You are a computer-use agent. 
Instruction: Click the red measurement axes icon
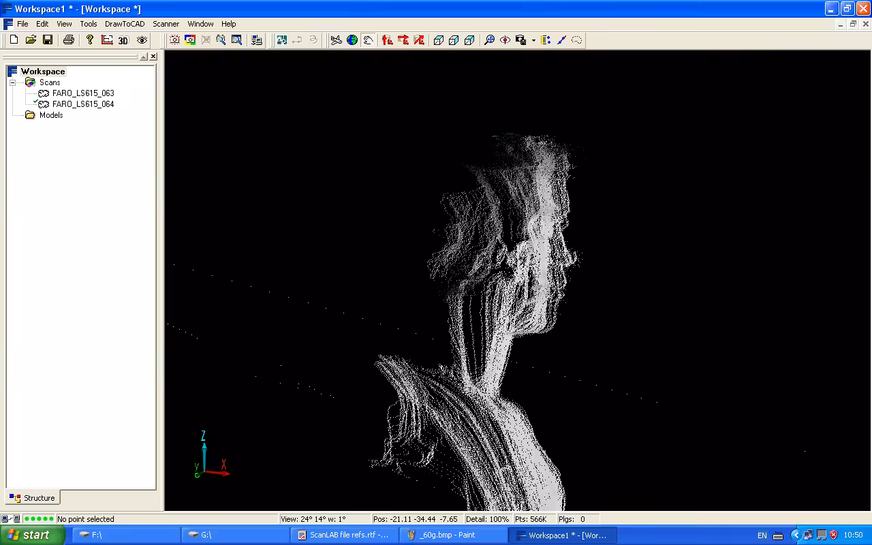pos(107,40)
